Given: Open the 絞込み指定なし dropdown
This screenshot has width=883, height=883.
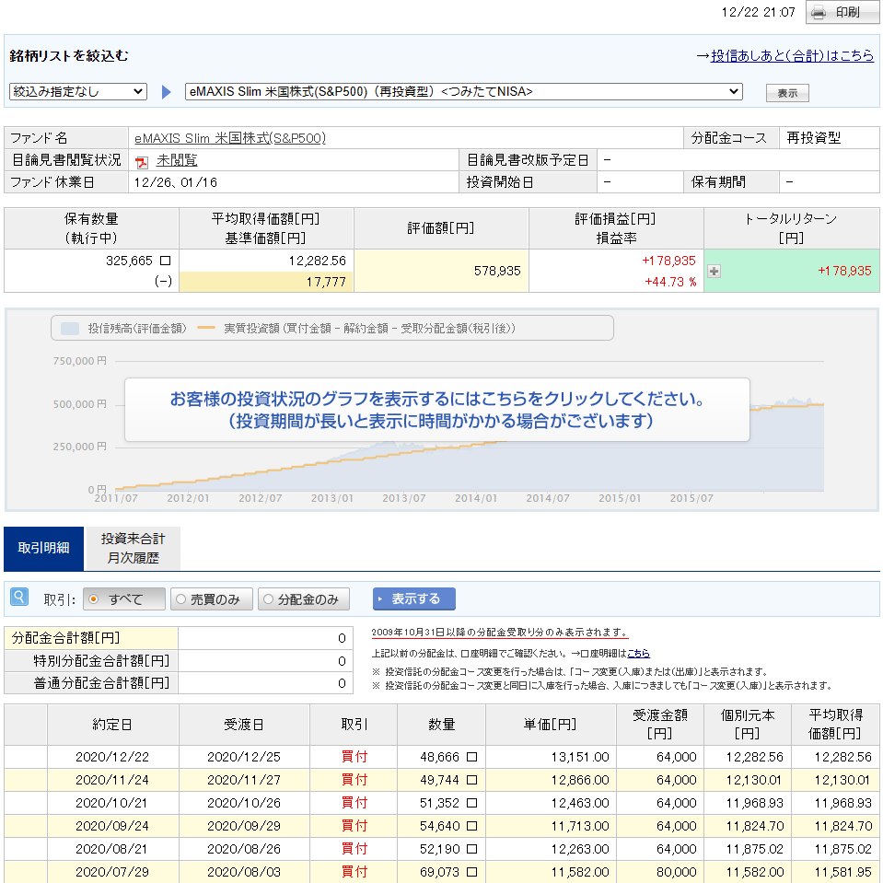Looking at the screenshot, I should click(x=78, y=92).
